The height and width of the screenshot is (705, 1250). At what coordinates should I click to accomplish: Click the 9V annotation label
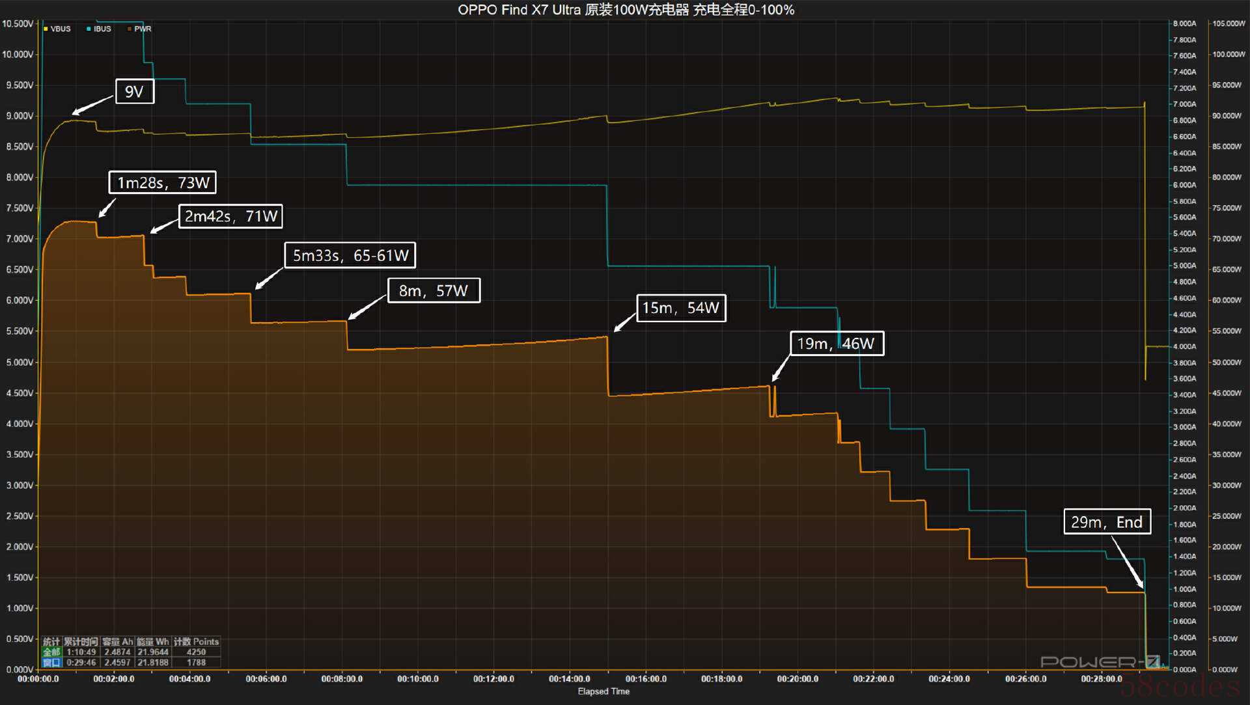pyautogui.click(x=134, y=91)
